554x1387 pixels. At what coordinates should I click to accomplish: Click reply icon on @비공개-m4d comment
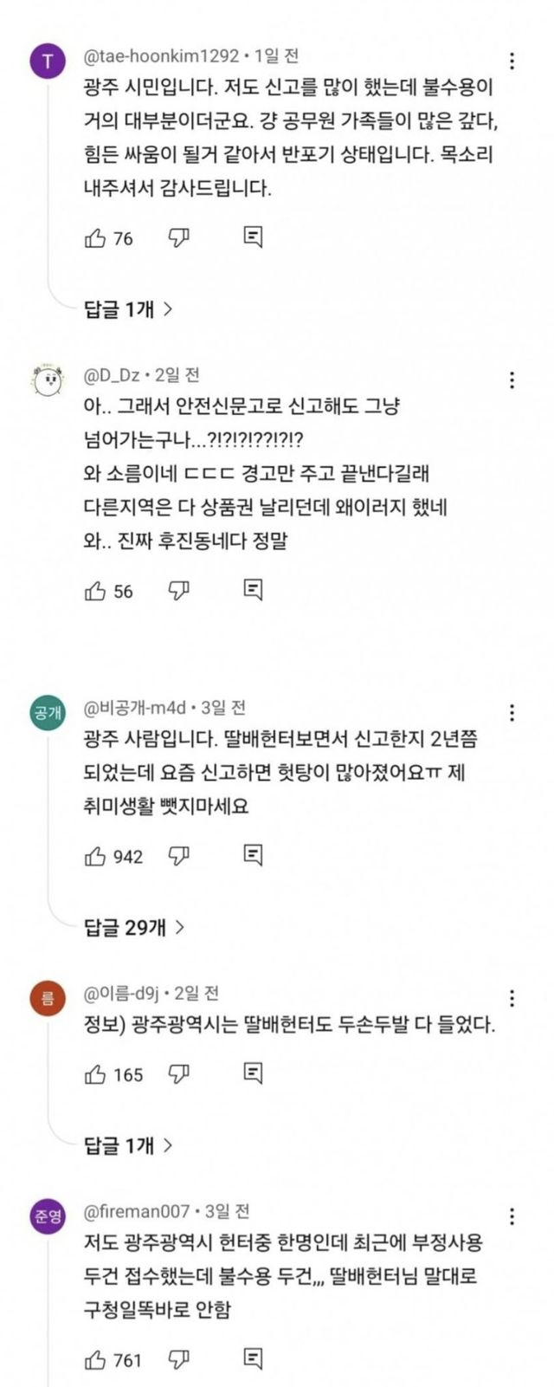[x=253, y=856]
